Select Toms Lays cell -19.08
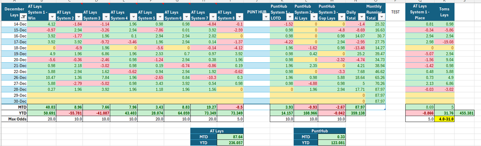This screenshot has width=481, height=146. (444, 41)
